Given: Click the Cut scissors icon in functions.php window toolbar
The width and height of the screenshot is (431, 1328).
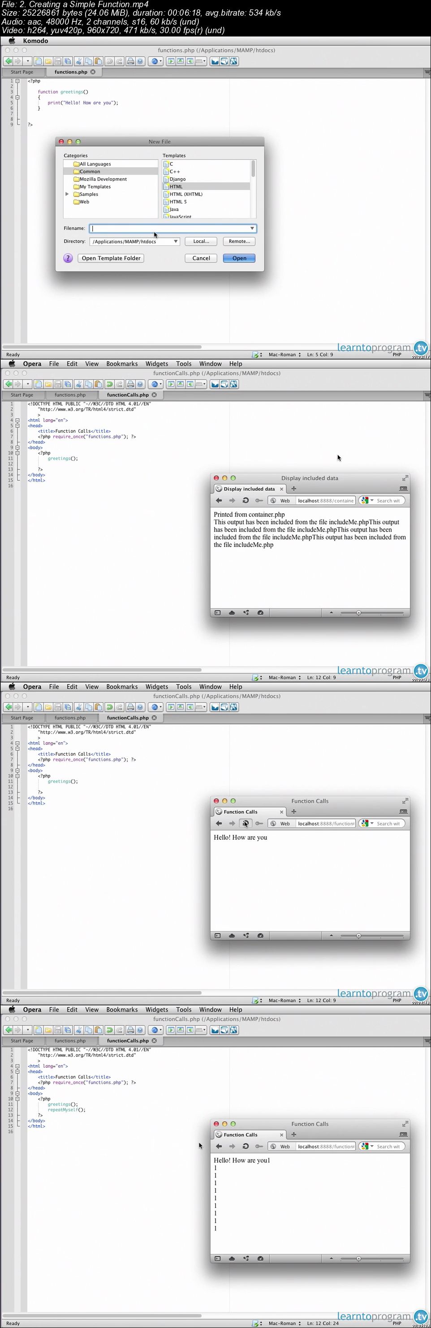Looking at the screenshot, I should click(x=78, y=61).
